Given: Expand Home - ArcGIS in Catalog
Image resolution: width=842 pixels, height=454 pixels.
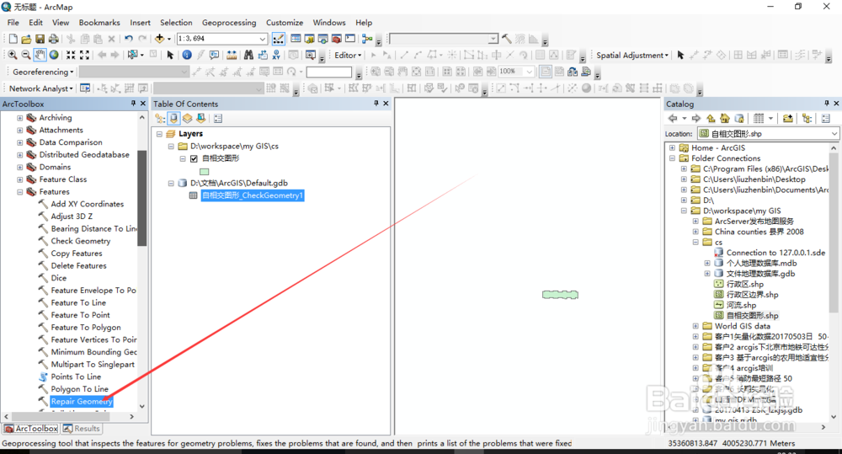Looking at the screenshot, I should click(x=672, y=147).
